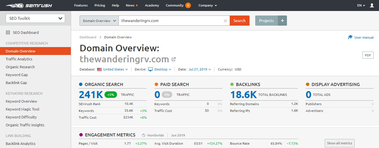Screen dimensions: 379x148
Task: Click the 1.2K Referring Domains value
Action: [295, 104]
